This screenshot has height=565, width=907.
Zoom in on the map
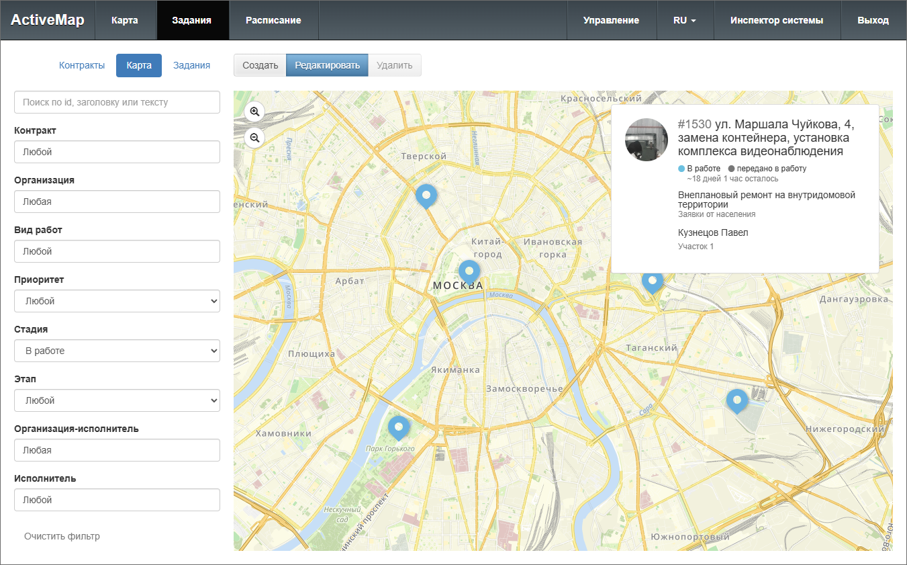pos(254,112)
